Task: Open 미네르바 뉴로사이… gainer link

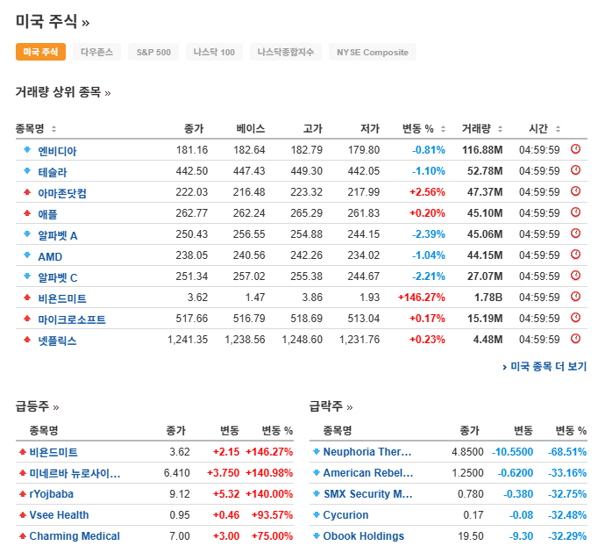Action: tap(75, 473)
